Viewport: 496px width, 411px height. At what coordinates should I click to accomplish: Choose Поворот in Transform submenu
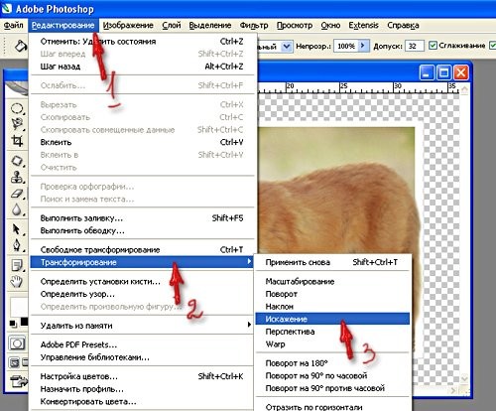tap(332, 294)
